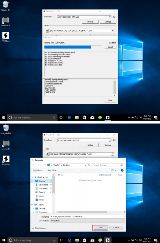Click This PC in the address breadcrumb
The height and width of the screenshot is (243, 160).
[56, 165]
